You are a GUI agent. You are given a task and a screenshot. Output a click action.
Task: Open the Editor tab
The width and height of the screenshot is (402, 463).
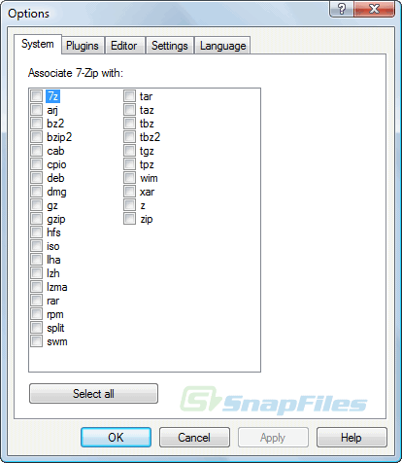point(124,46)
